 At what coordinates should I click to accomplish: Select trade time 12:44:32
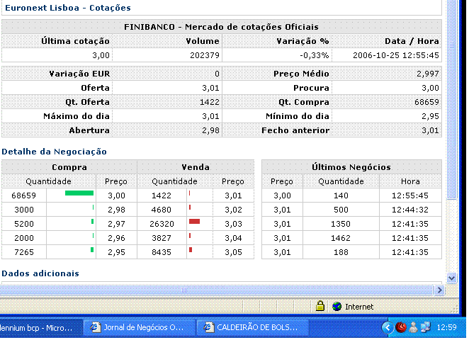(x=410, y=210)
